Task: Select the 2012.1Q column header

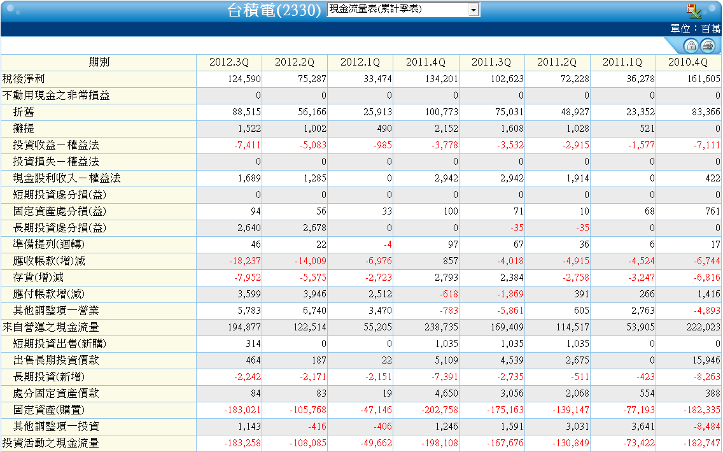Action: [360, 62]
